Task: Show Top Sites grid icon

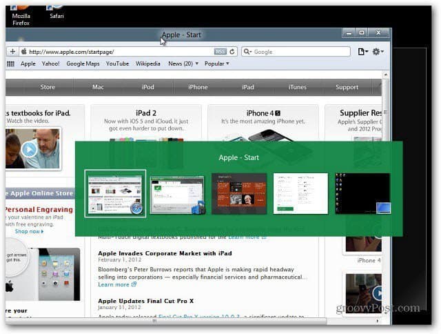Action: click(10, 64)
